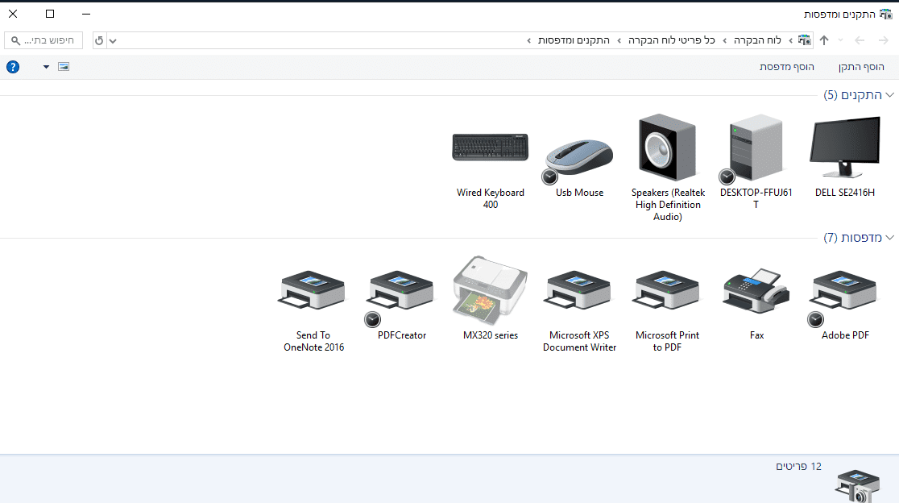Select Microsoft XPS Document Writer printer icon
The width and height of the screenshot is (899, 503).
click(x=579, y=291)
